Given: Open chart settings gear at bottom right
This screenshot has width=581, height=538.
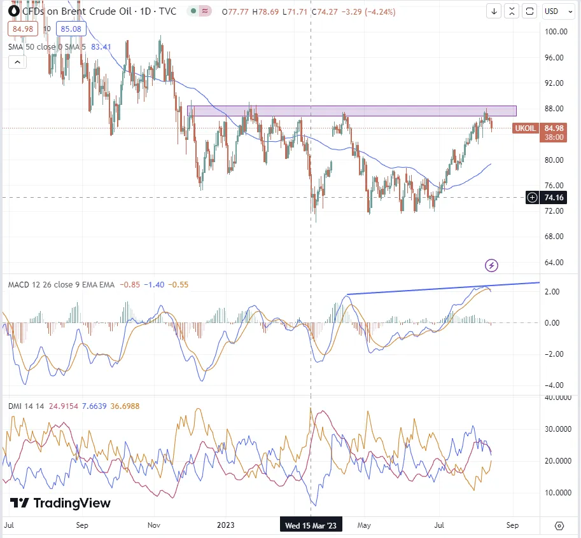Looking at the screenshot, I should pos(559,526).
